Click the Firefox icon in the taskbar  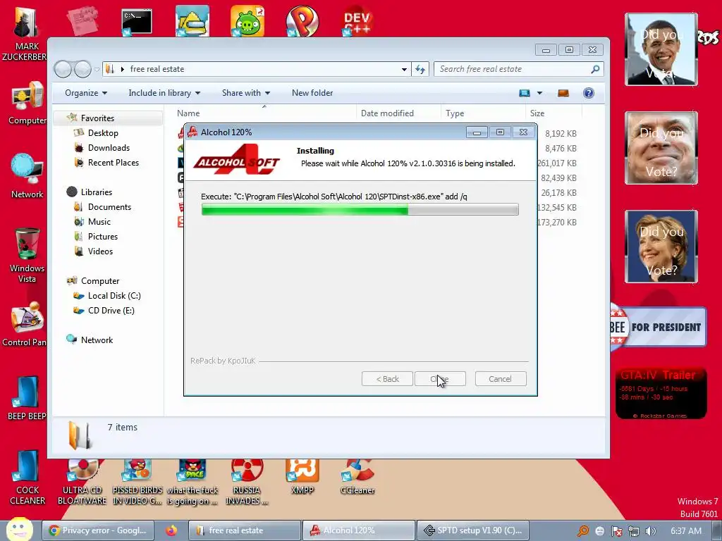(171, 530)
